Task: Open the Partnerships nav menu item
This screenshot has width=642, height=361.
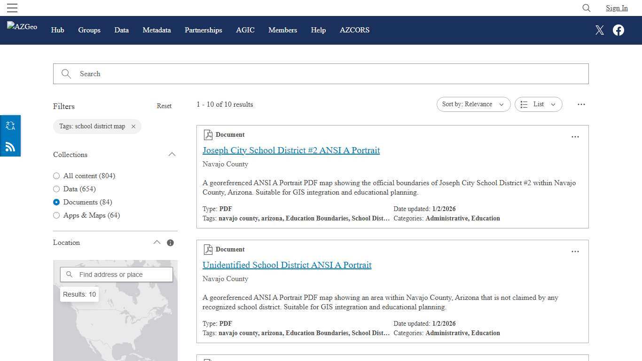Action: point(203,30)
